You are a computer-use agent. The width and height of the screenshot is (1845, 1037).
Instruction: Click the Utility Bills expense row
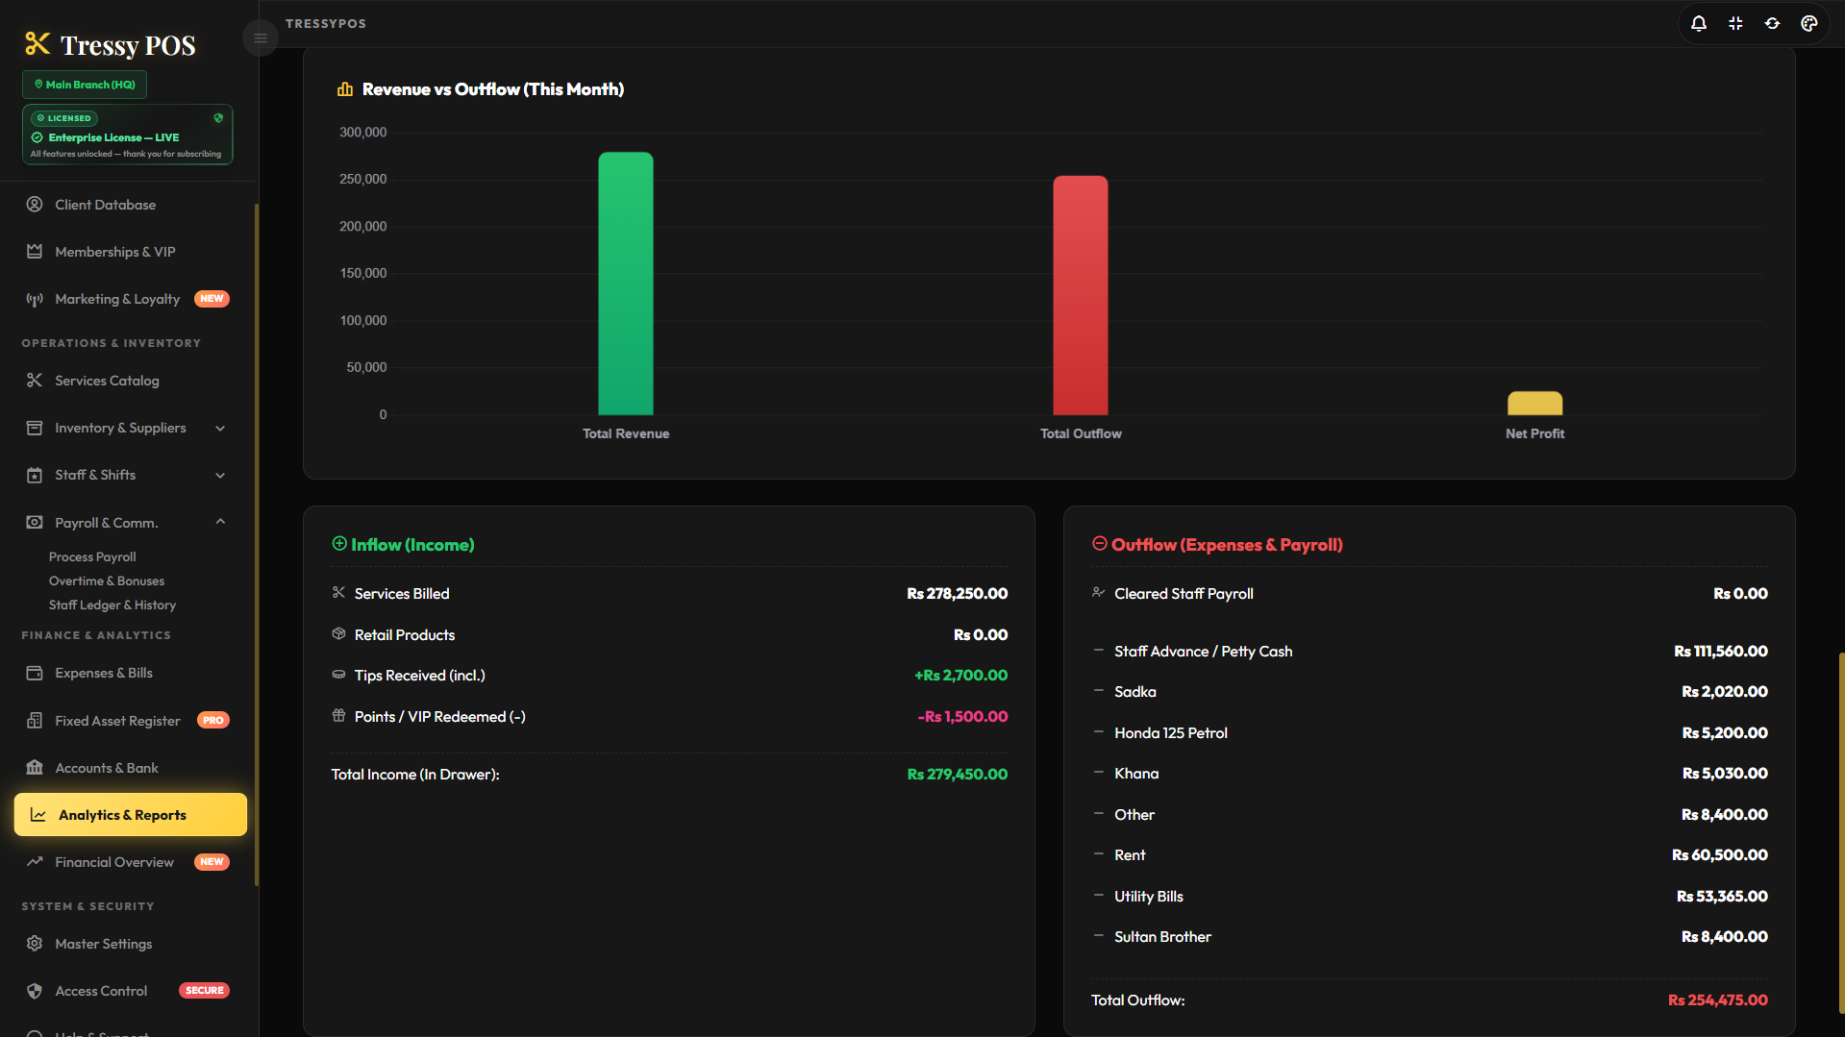(1430, 897)
